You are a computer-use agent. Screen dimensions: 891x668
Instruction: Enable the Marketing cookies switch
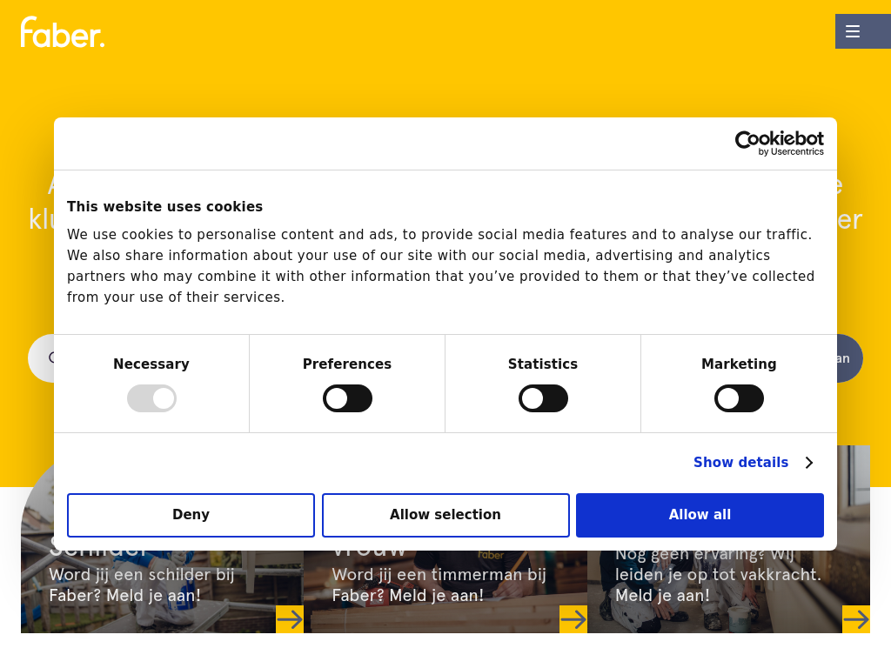click(739, 398)
